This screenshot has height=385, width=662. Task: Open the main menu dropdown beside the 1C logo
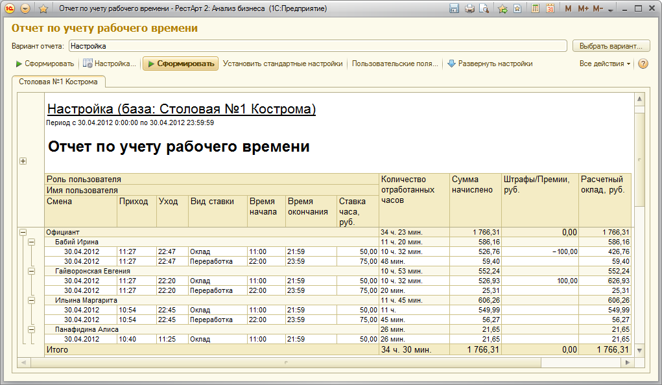click(x=25, y=8)
